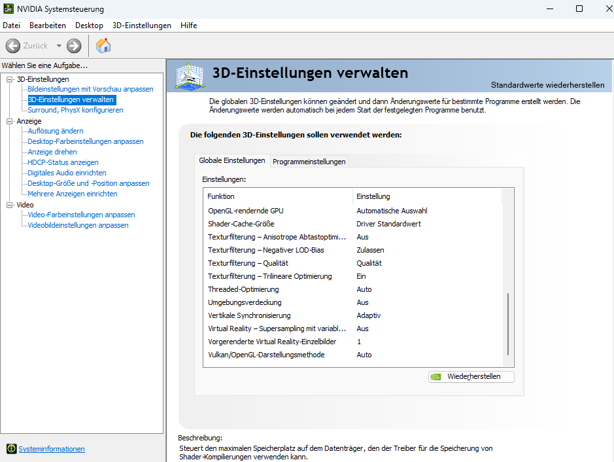The height and width of the screenshot is (462, 614).
Task: Click the Back arrow icon
Action: click(13, 46)
